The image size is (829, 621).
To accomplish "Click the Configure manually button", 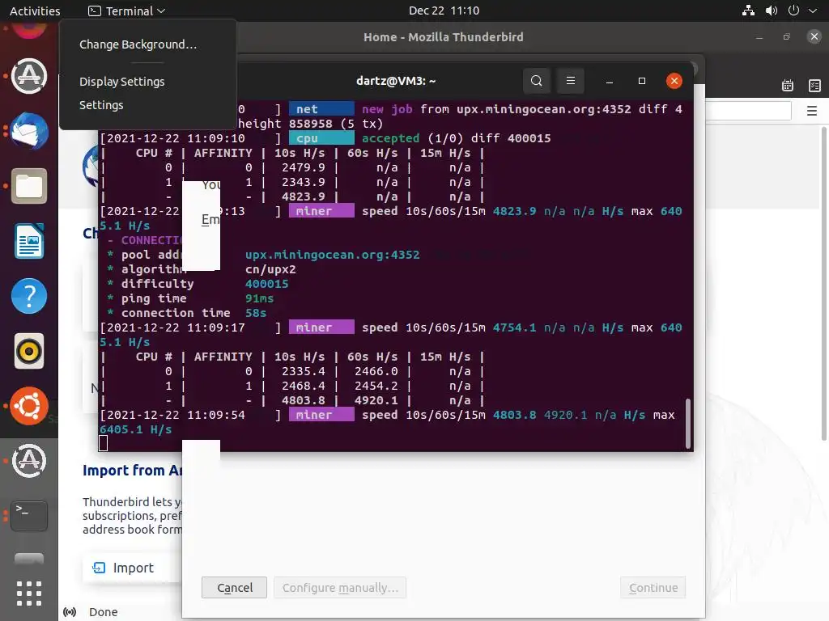I will [x=340, y=588].
